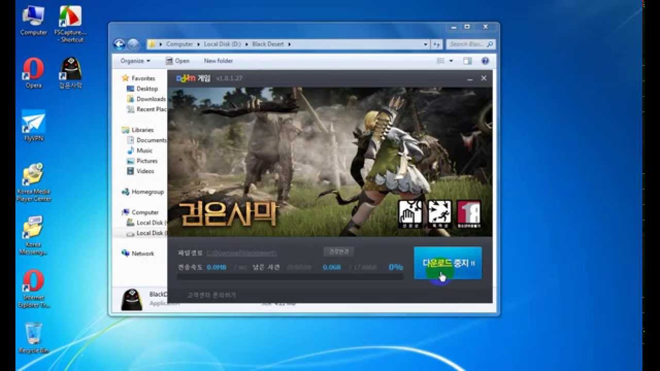Click the BlackDesert application icon in details pane

click(131, 300)
